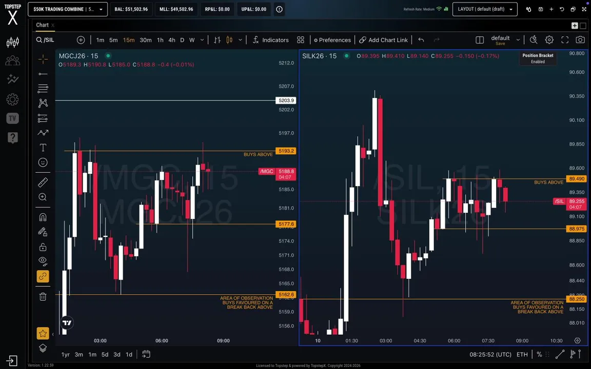Click the undo arrow

point(421,40)
